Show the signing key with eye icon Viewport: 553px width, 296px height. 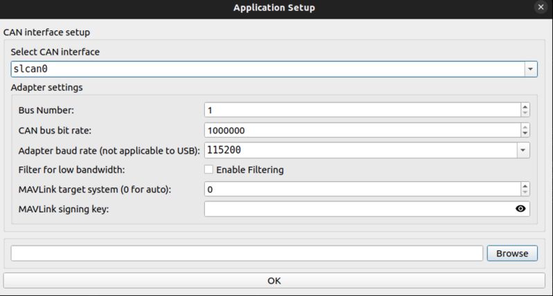(x=520, y=209)
